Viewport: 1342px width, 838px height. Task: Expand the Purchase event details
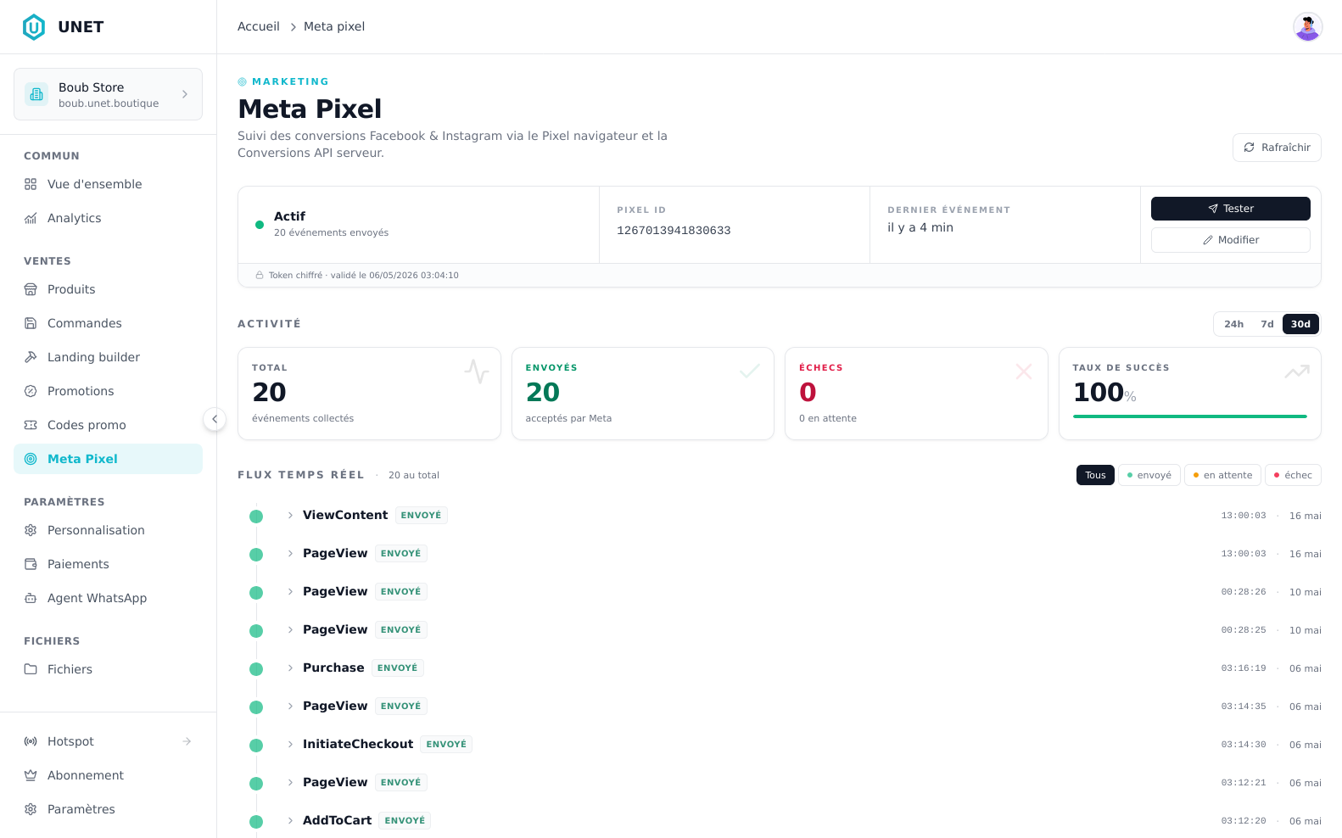[x=290, y=668]
